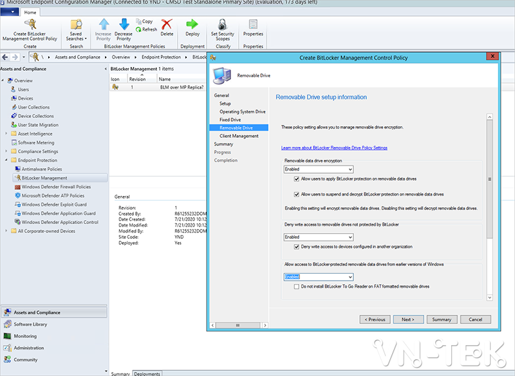Screen dimensions: 515x376
Task: Click the Decrease Priority arrow icon
Action: click(124, 26)
